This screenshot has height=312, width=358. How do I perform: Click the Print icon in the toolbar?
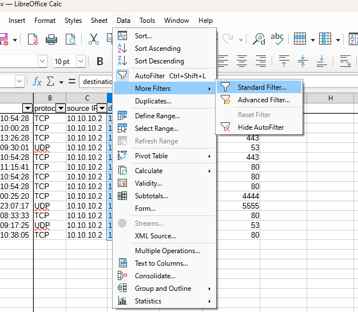(x=51, y=39)
